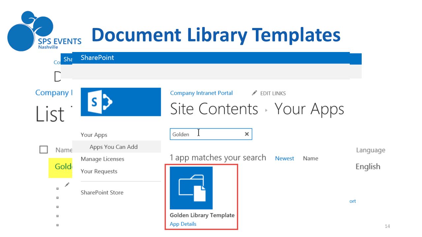Click the Language column header behind
The width and height of the screenshot is (422, 237).
click(x=371, y=150)
